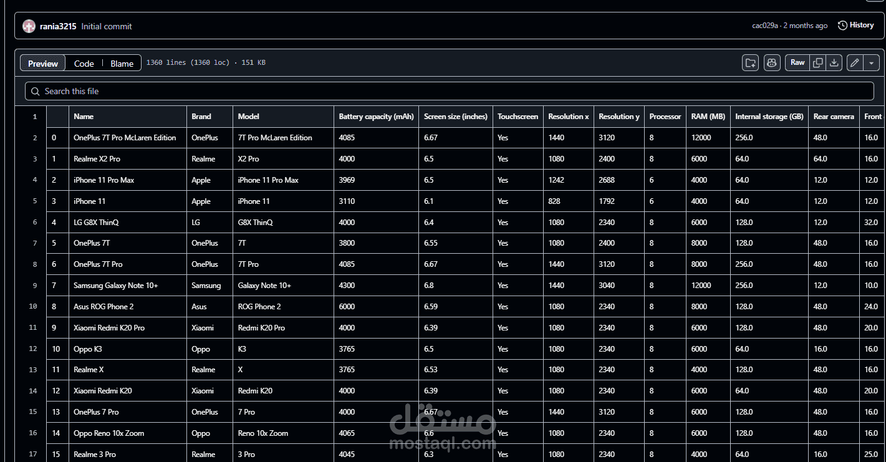Open rania3215 profile link
This screenshot has width=886, height=462.
pos(58,26)
